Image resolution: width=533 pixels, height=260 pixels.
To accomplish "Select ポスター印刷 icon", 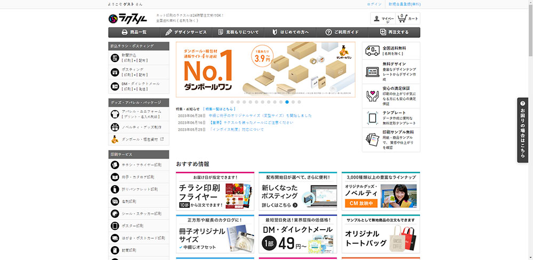I will (x=115, y=226).
